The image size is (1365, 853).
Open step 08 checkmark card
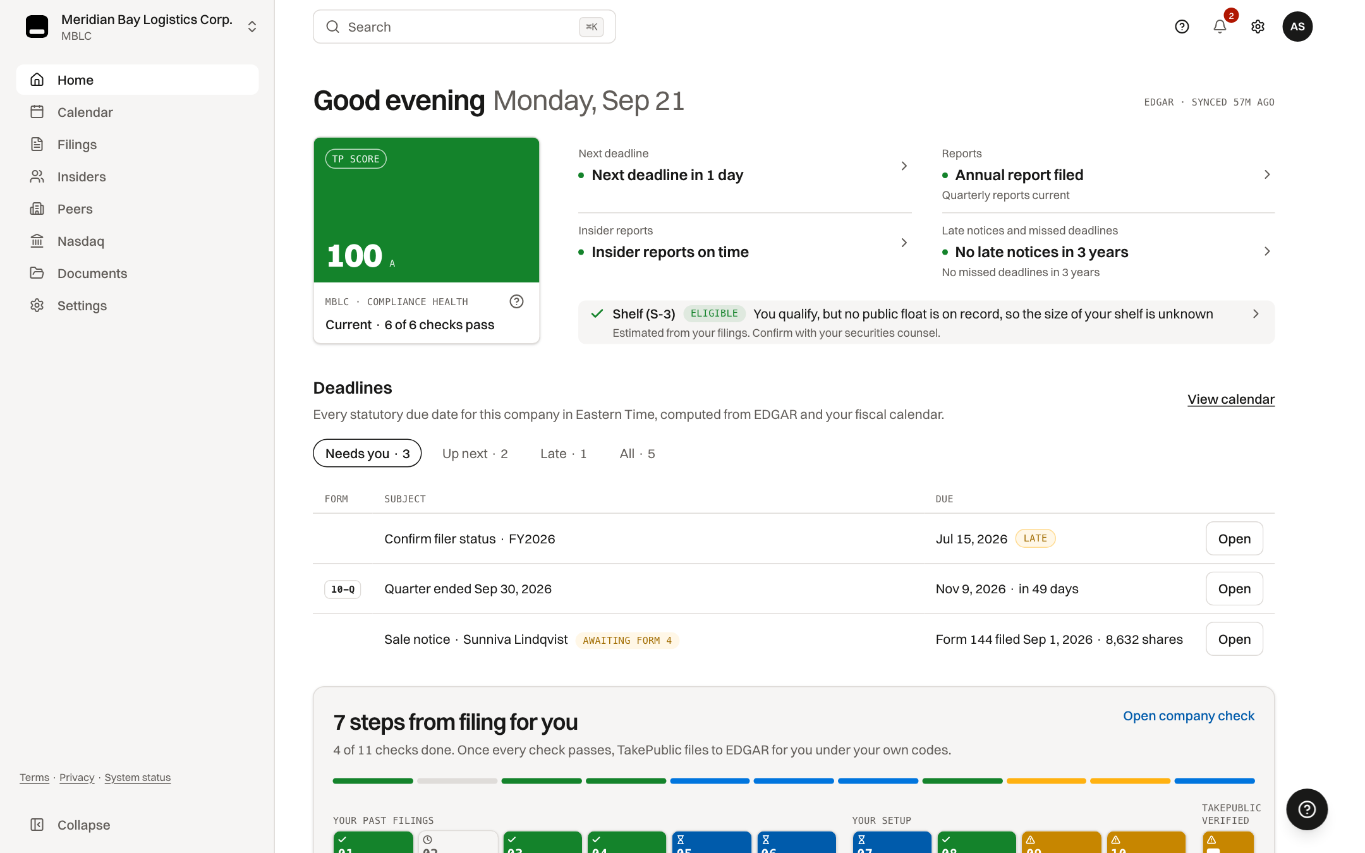(x=976, y=842)
